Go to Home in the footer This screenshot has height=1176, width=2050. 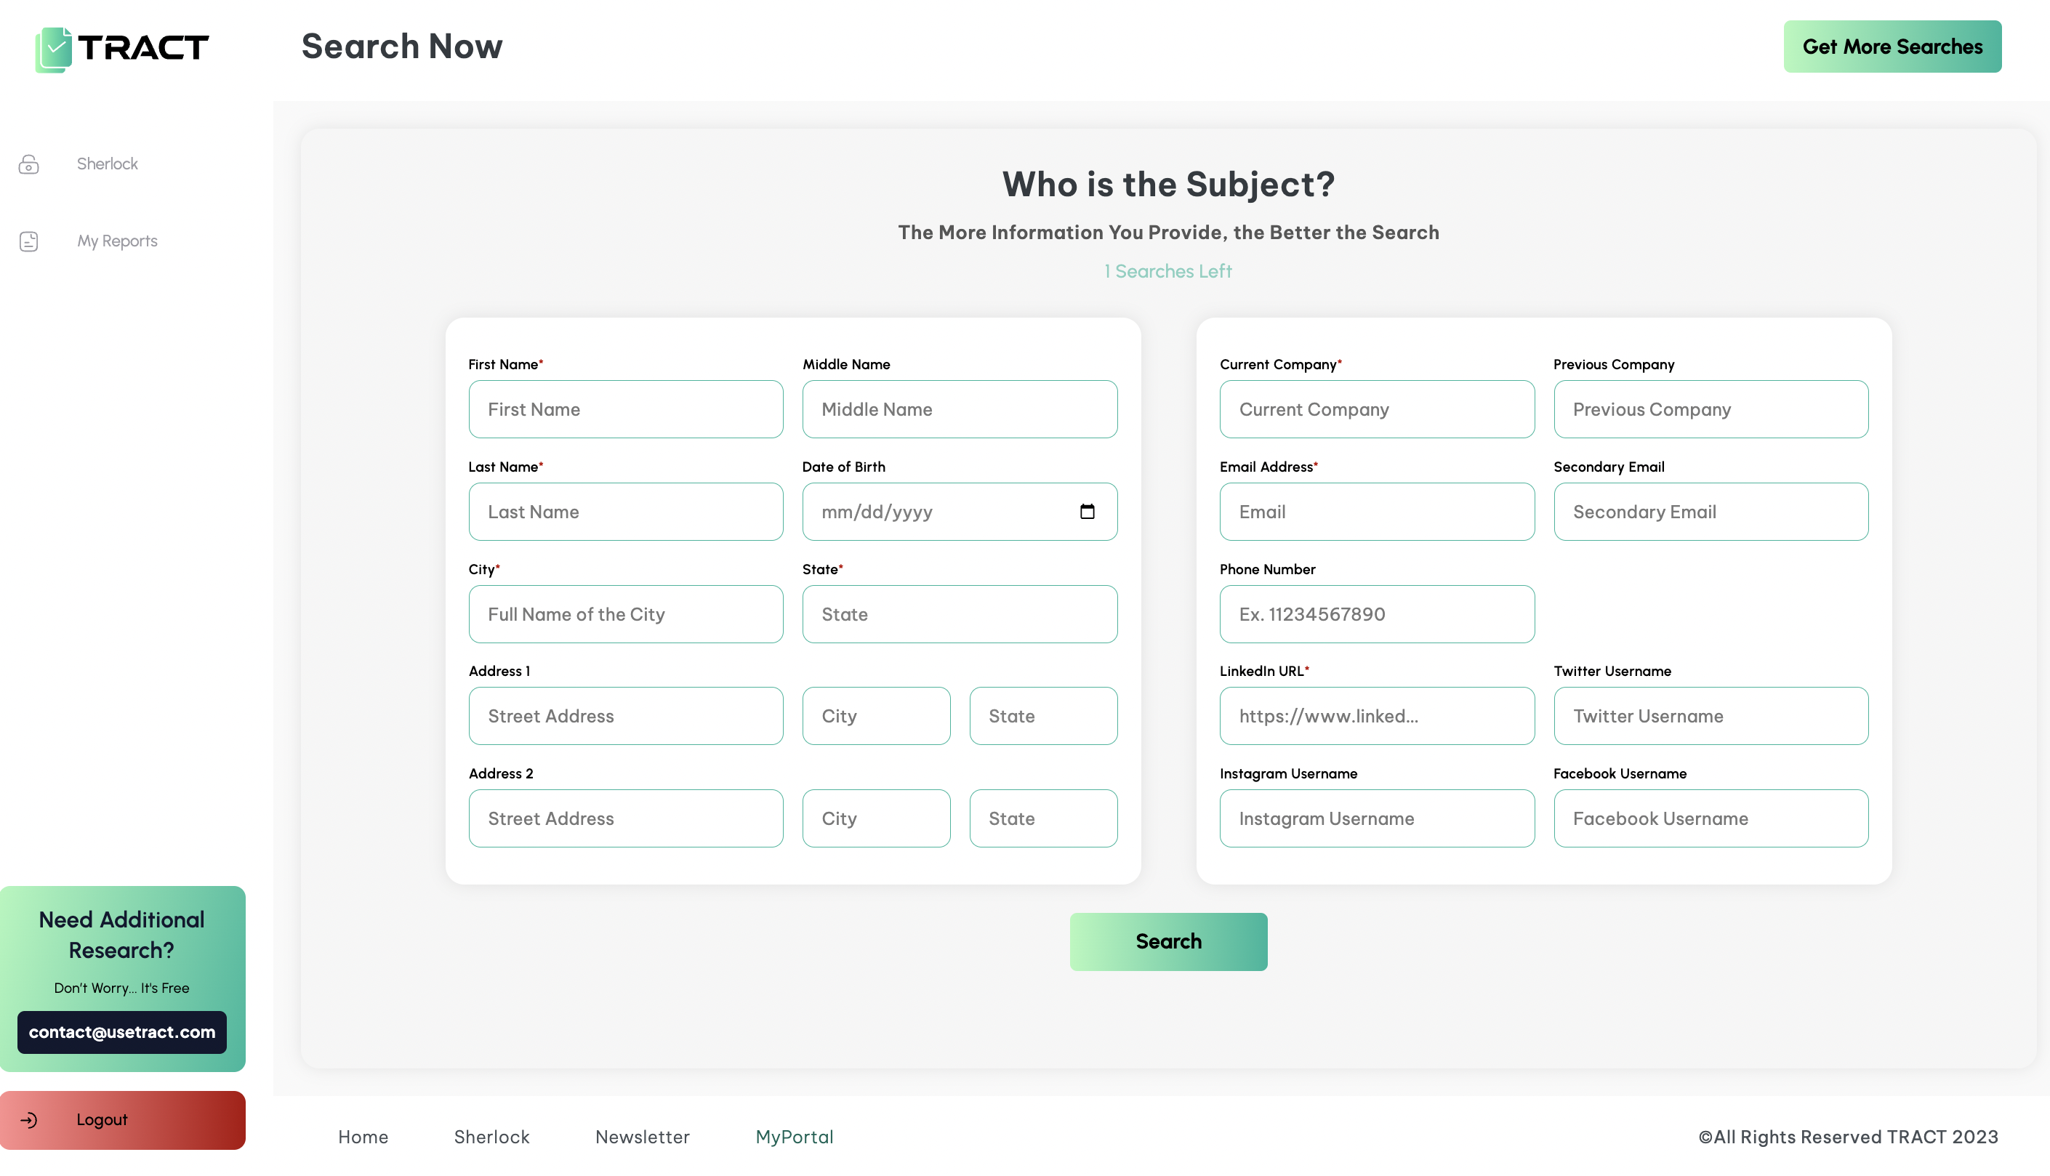click(x=363, y=1137)
